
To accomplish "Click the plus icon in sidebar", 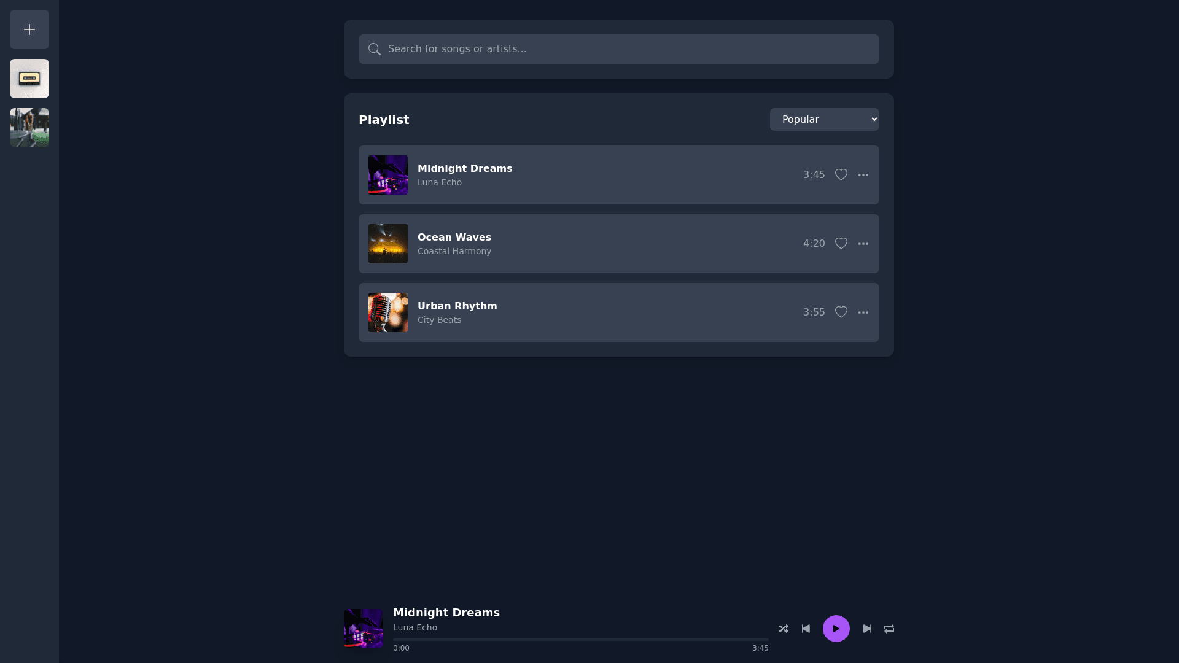I will pos(29,29).
